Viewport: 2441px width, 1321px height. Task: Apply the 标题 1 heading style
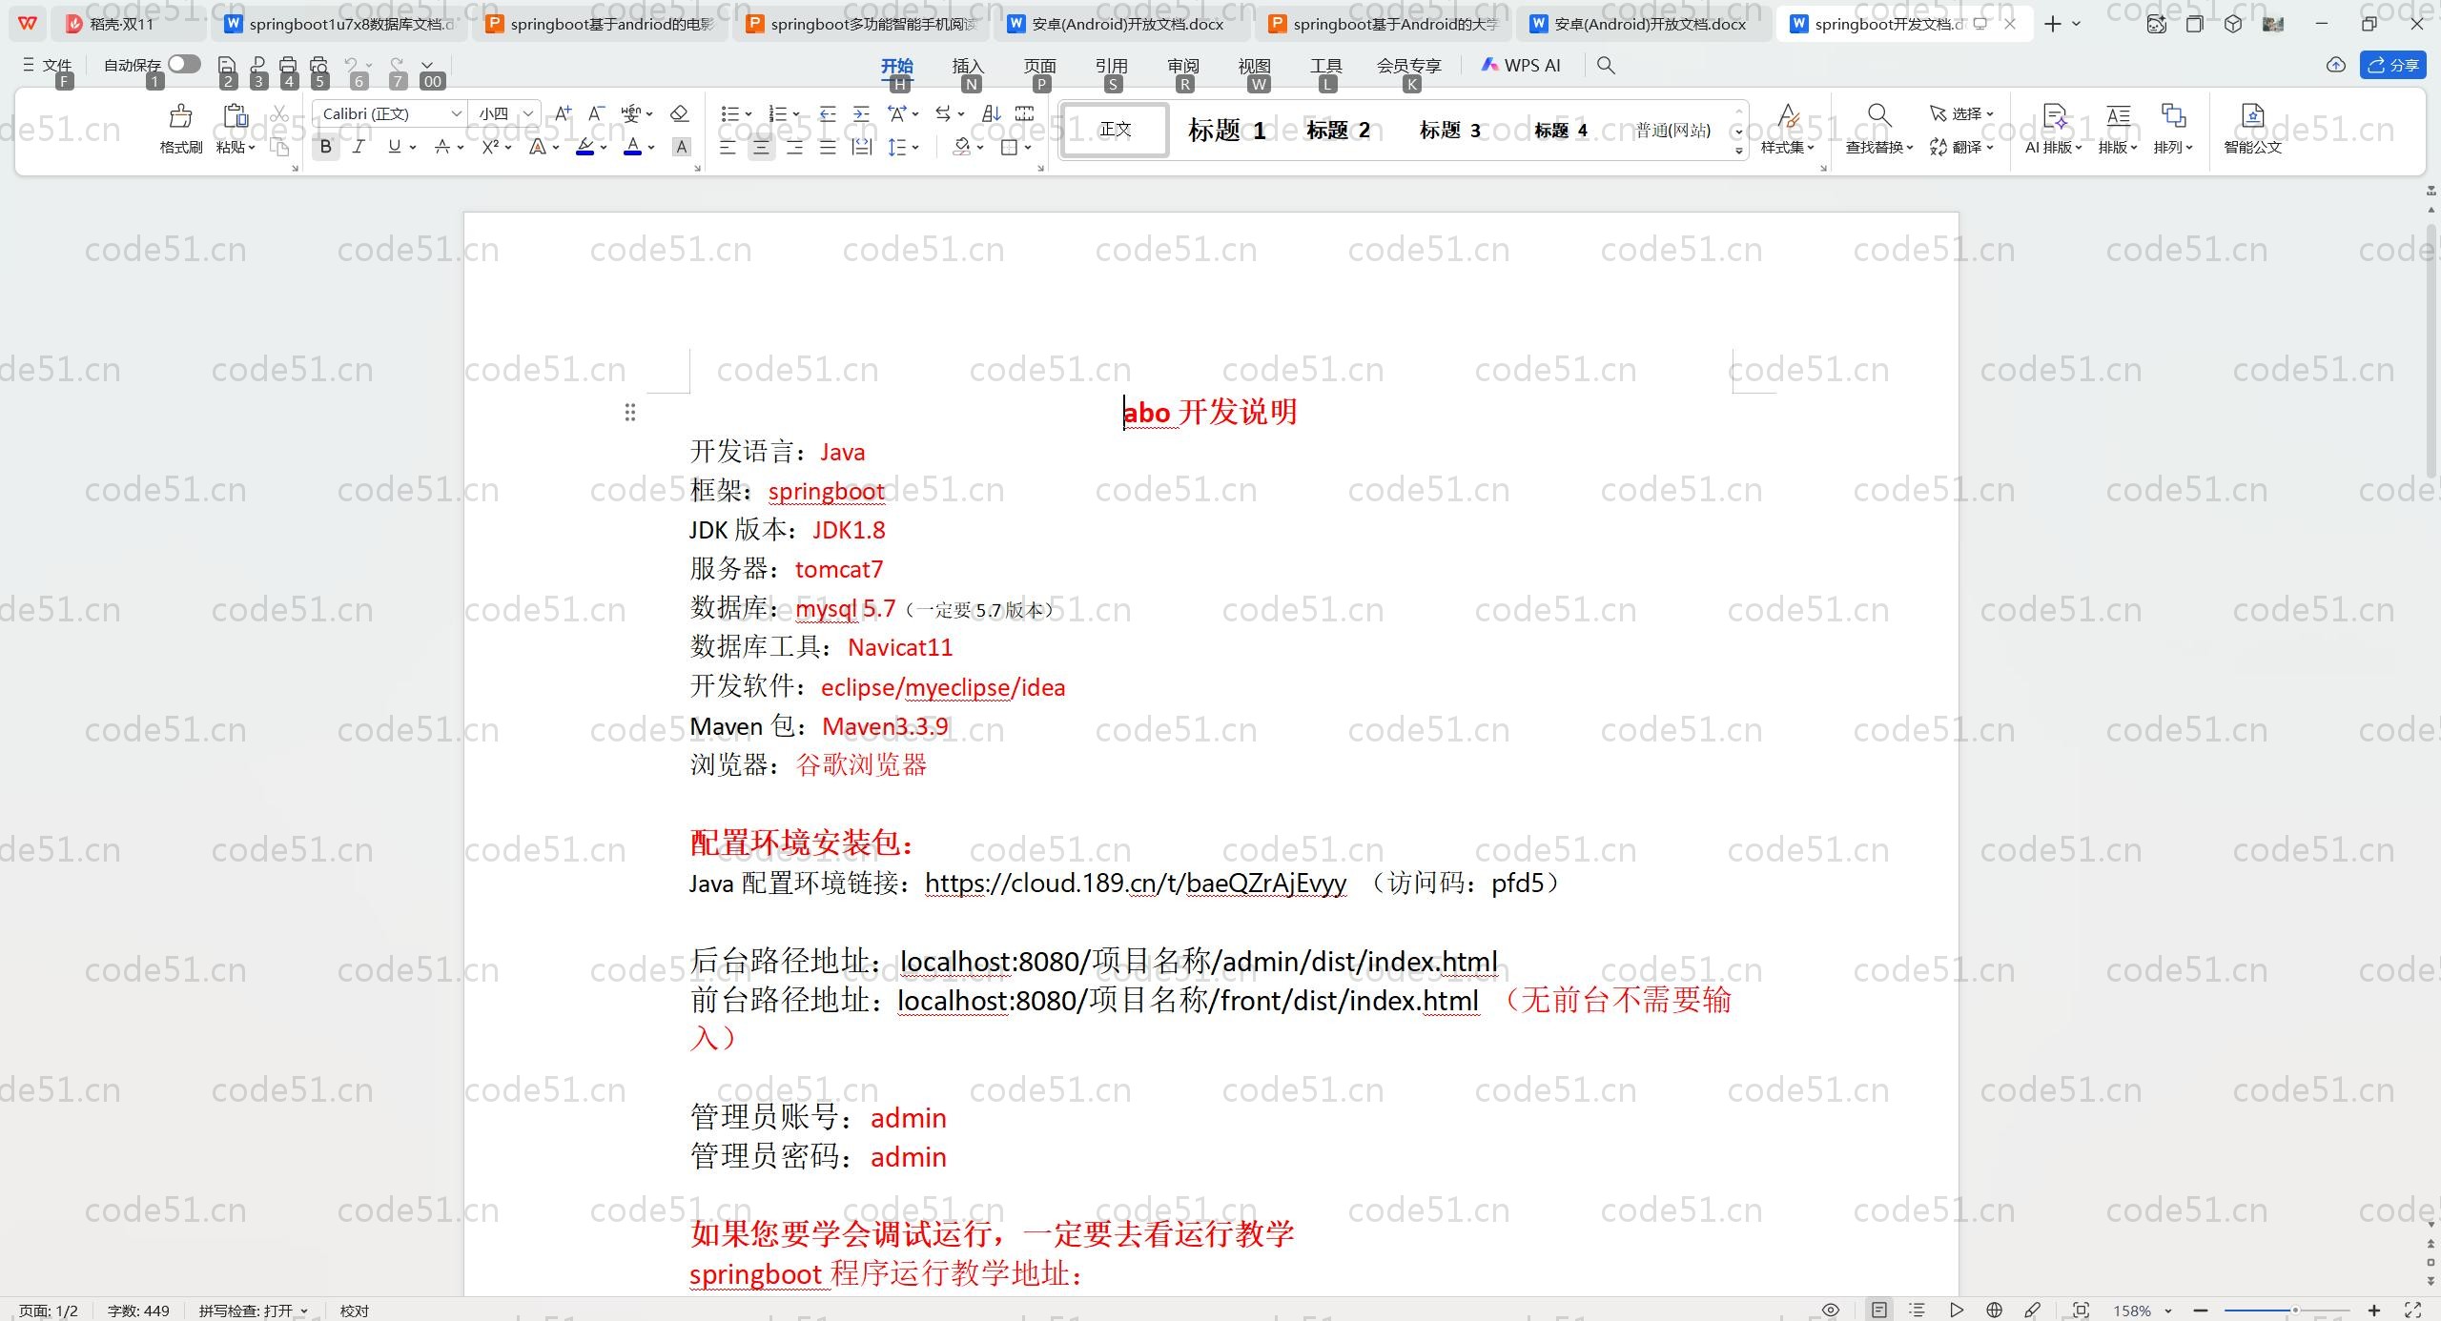1226,130
